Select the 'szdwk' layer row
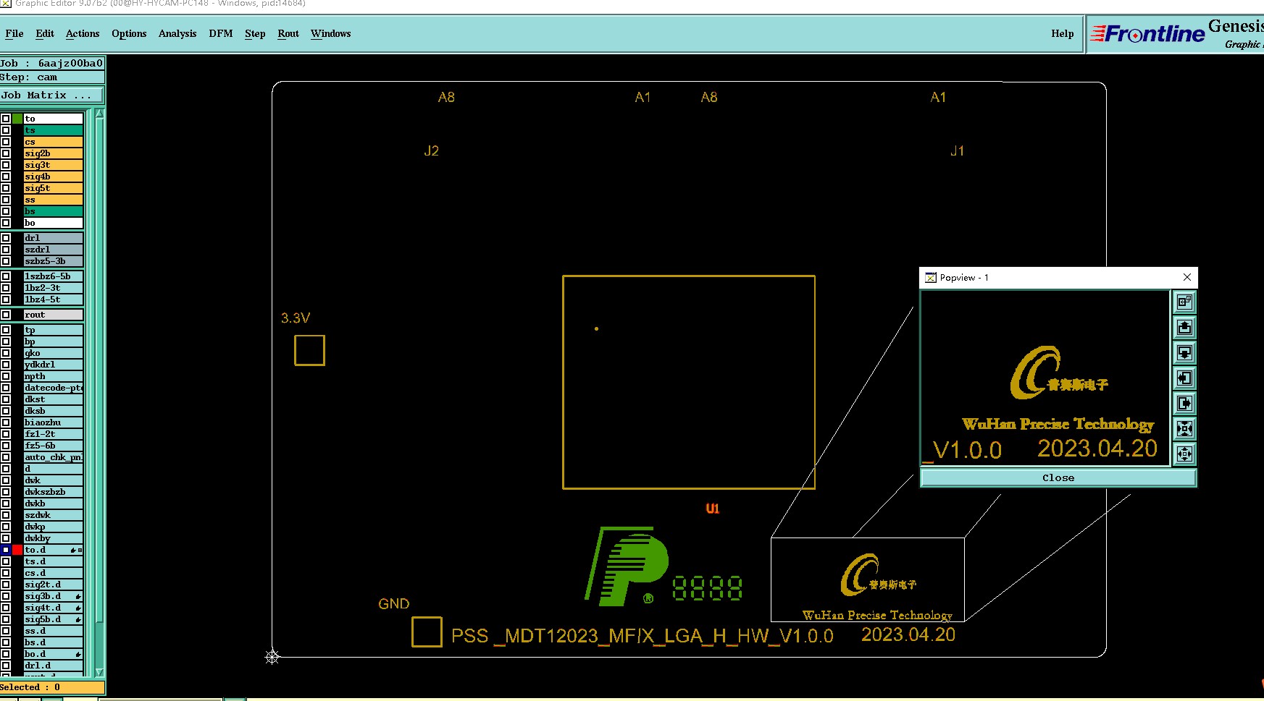Viewport: 1264px width, 701px height. [x=54, y=515]
